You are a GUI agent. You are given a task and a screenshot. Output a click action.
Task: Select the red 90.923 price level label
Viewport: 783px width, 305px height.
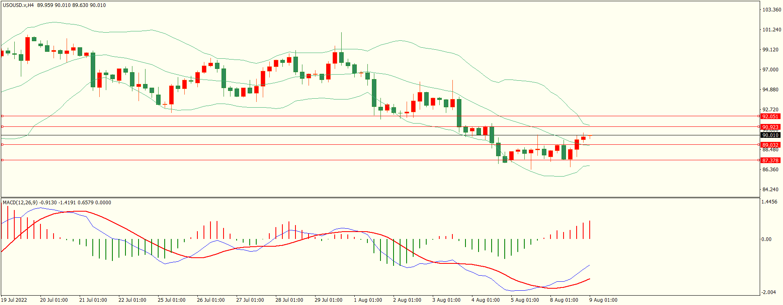(x=770, y=127)
